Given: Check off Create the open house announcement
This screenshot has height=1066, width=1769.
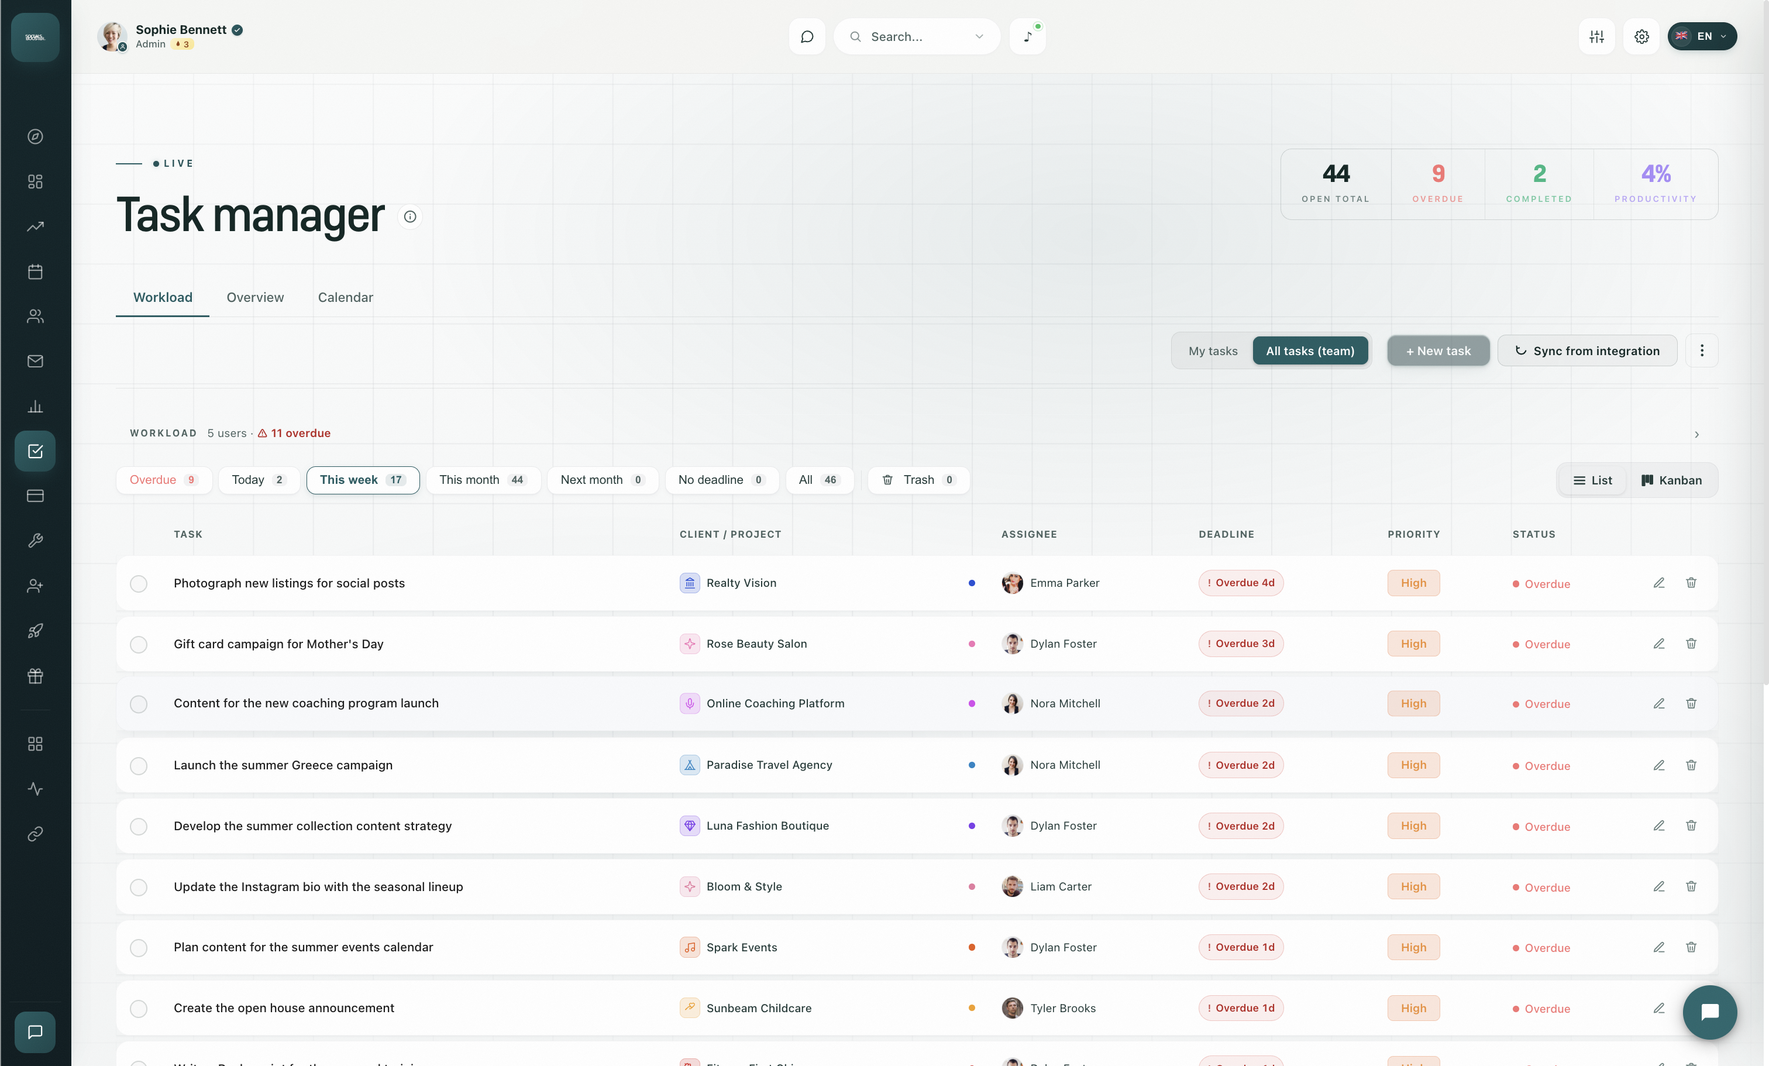Looking at the screenshot, I should pyautogui.click(x=139, y=1009).
